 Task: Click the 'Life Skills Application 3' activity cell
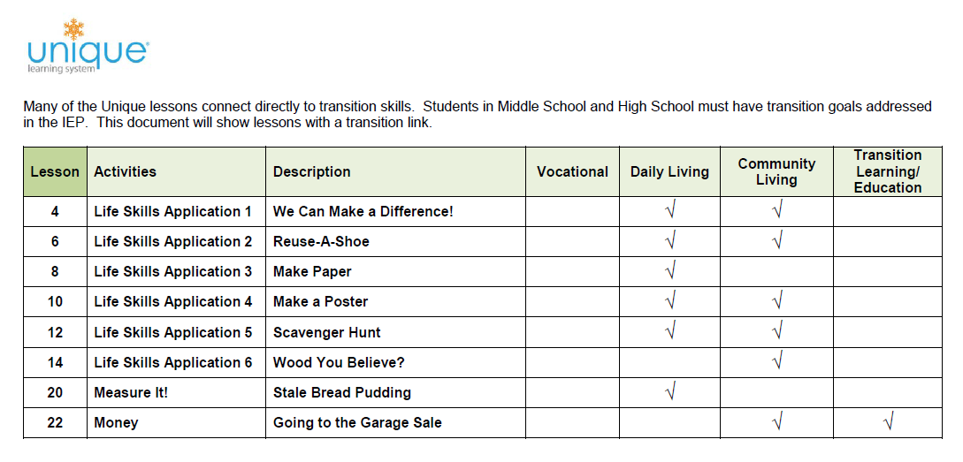click(x=173, y=272)
